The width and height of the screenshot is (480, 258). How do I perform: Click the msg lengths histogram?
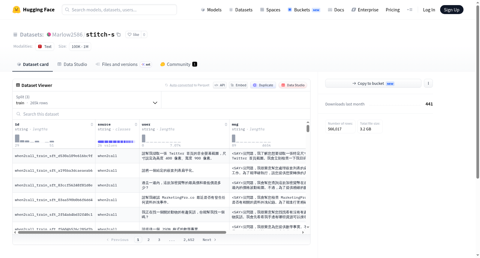[x=251, y=138]
